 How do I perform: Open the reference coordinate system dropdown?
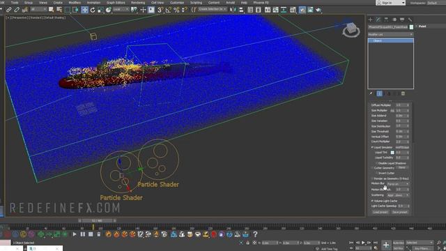[121, 10]
